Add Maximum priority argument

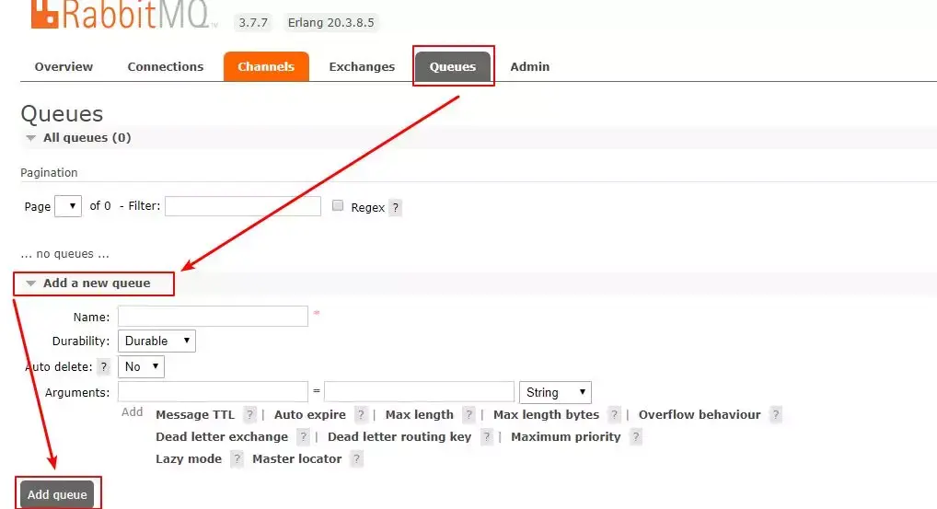pyautogui.click(x=565, y=436)
